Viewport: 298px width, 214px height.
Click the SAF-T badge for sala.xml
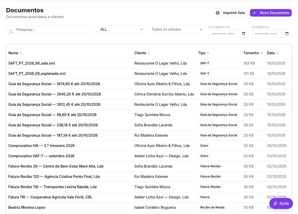click(205, 63)
